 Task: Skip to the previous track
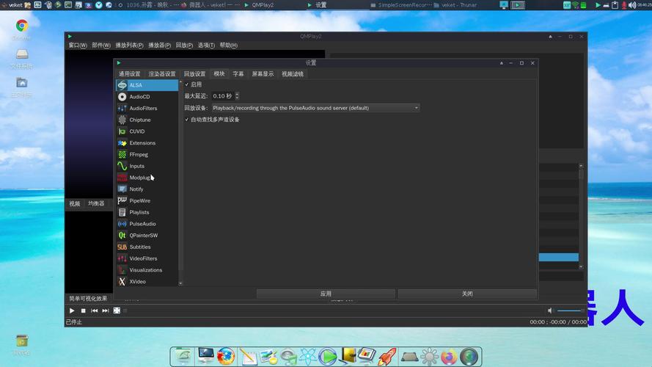95,310
